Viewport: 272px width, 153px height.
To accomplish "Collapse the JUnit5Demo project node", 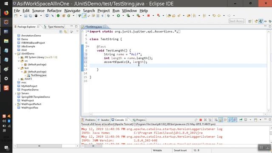I will pyautogui.click(x=16, y=54).
